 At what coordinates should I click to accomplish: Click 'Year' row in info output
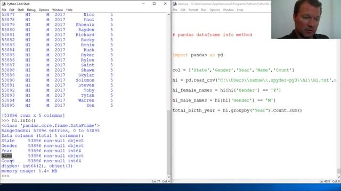point(41,151)
